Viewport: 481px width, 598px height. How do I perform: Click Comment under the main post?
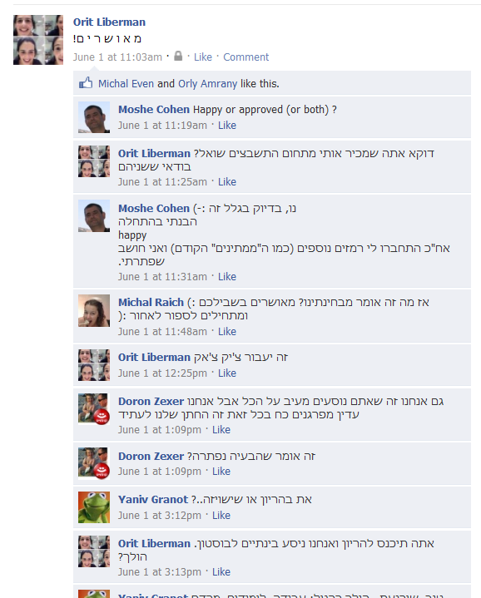click(246, 57)
